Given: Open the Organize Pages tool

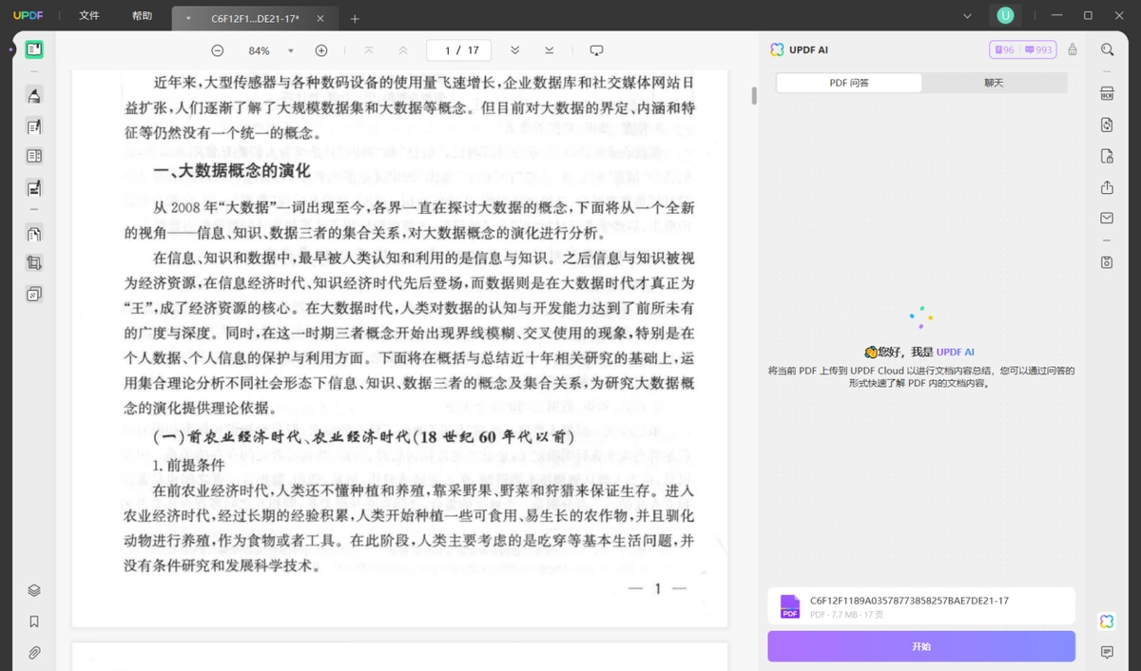Looking at the screenshot, I should pos(34,233).
